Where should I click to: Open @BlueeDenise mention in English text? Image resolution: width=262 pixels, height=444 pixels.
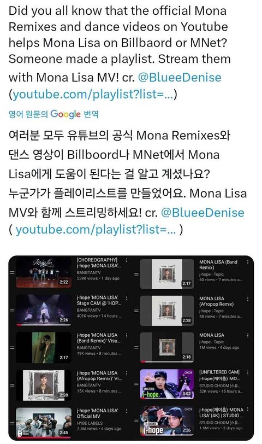180,77
